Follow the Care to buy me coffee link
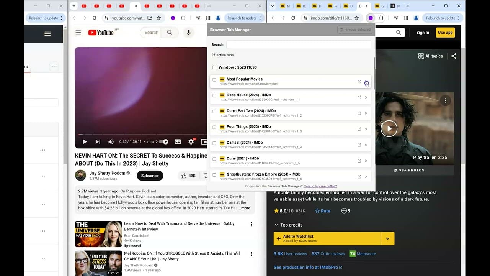This screenshot has height=276, width=490. [x=320, y=186]
